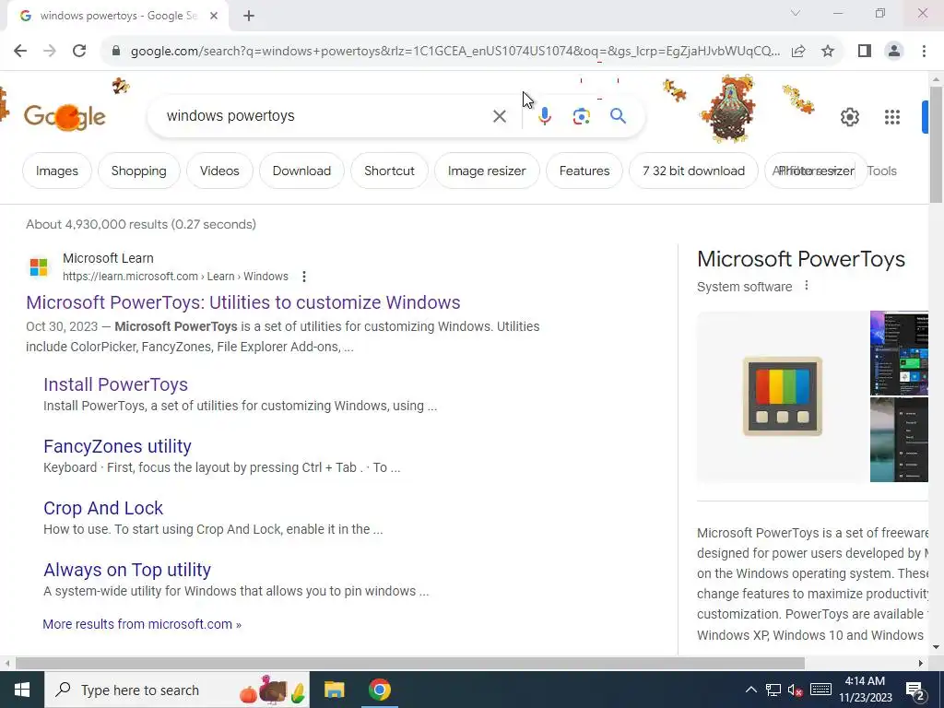Viewport: 944px width, 708px height.
Task: Search by image with Google Lens
Action: (581, 115)
